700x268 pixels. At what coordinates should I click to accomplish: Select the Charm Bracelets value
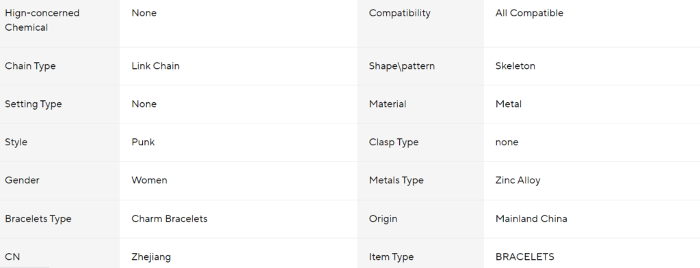point(170,219)
